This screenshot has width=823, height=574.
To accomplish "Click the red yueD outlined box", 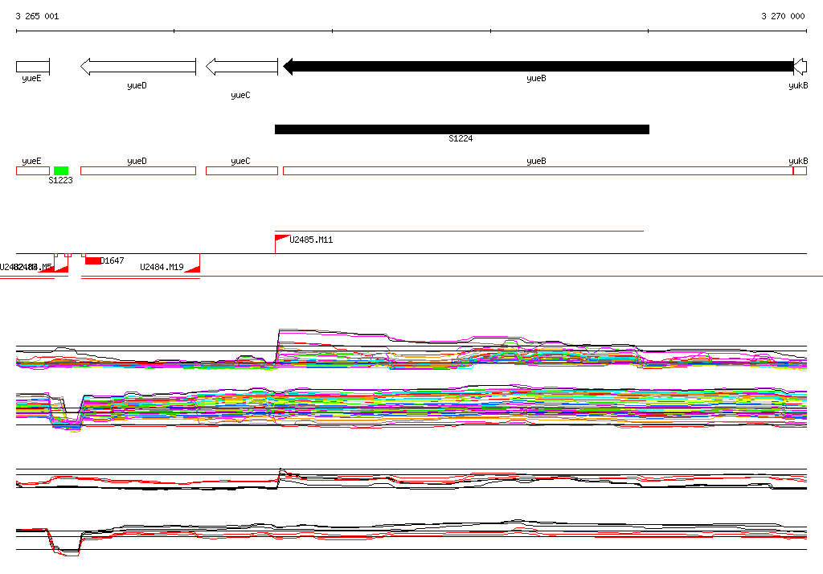I will point(138,170).
